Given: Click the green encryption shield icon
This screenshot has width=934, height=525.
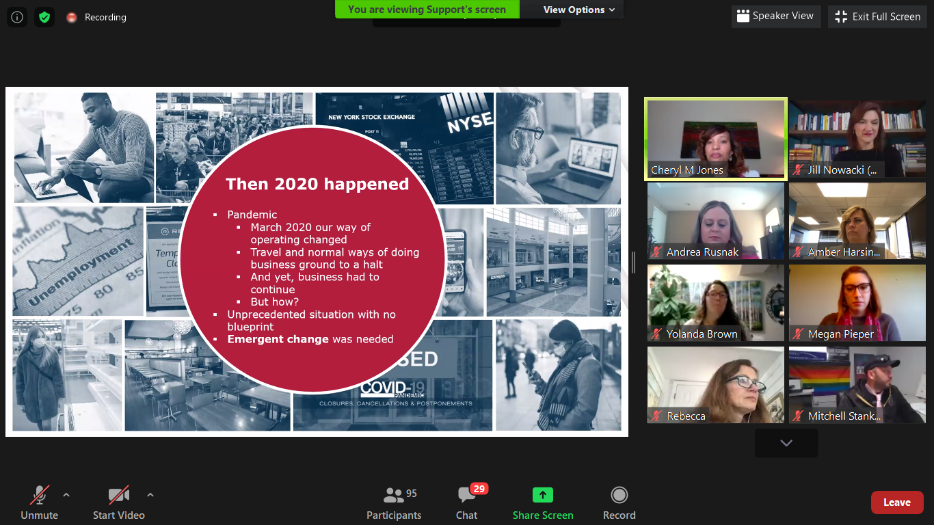Looking at the screenshot, I should [44, 17].
